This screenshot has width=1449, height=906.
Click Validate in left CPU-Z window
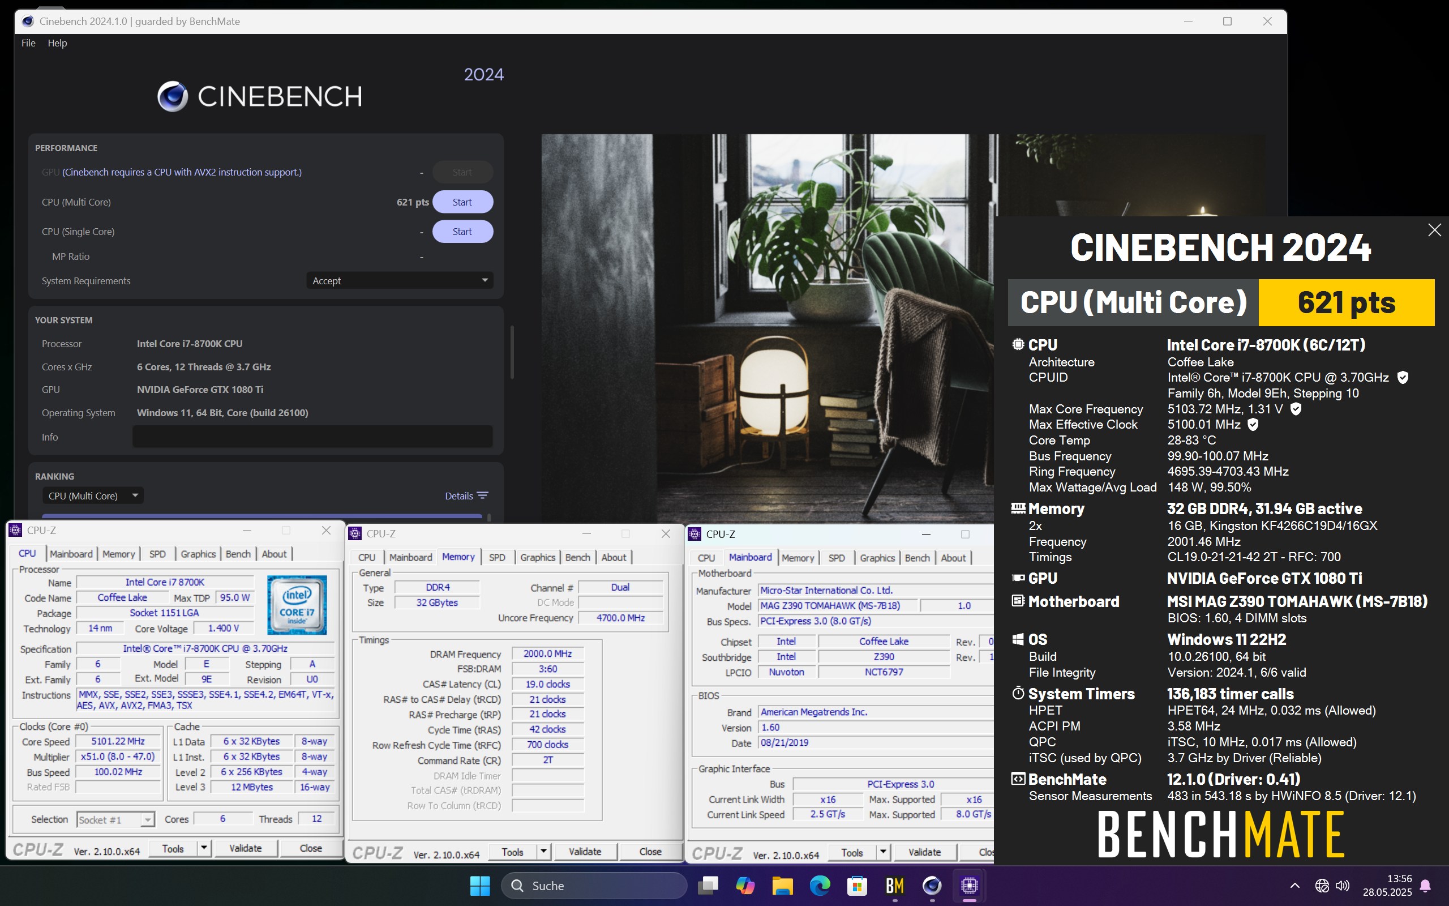246,848
